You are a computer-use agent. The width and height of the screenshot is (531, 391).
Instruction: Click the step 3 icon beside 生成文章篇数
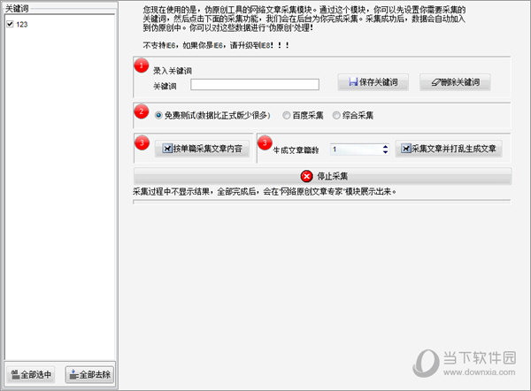tap(265, 142)
